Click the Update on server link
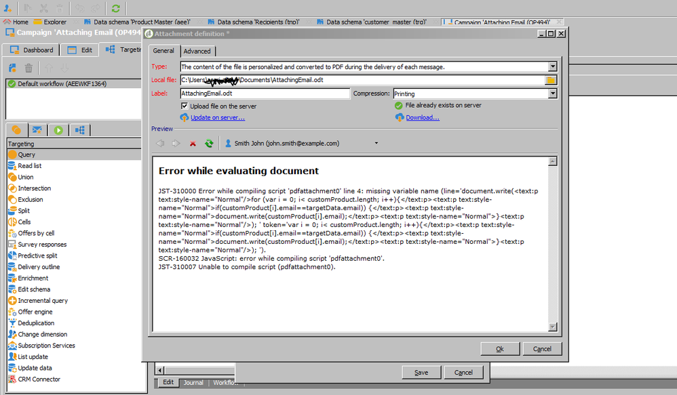Viewport: 677px width, 395px height. click(218, 117)
